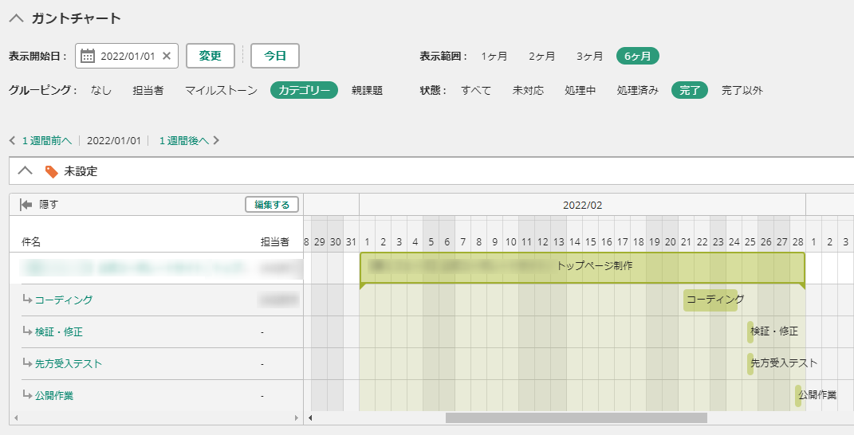Screen dimensions: 854x435
Task: Click the calendar icon in start date field
Action: [x=89, y=56]
